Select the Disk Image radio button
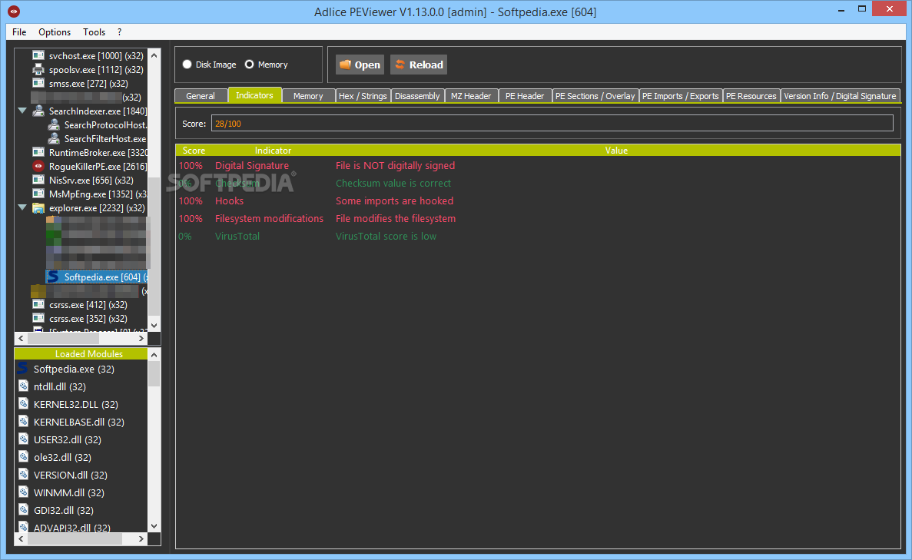This screenshot has width=912, height=560. [x=187, y=64]
